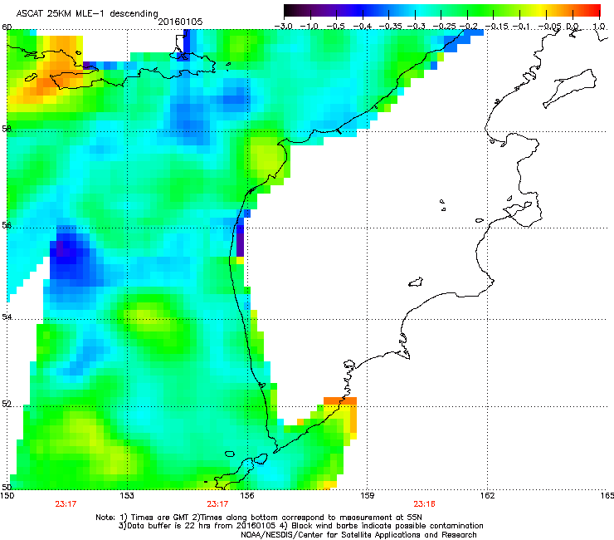Select the -0.25 color scale label
The image size is (614, 540).
point(444,27)
